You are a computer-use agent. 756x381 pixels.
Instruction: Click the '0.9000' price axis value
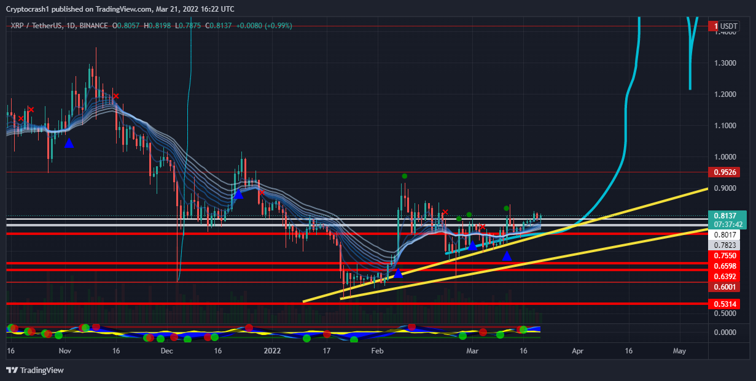tap(725, 188)
